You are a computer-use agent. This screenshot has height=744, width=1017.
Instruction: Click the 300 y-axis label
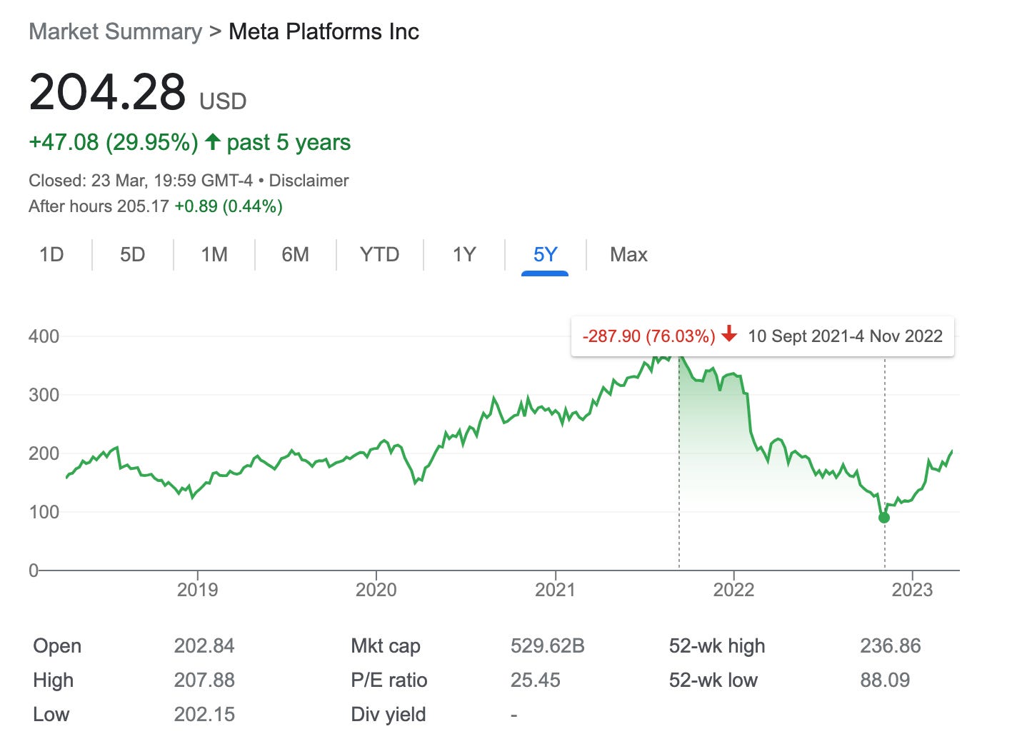pyautogui.click(x=44, y=395)
